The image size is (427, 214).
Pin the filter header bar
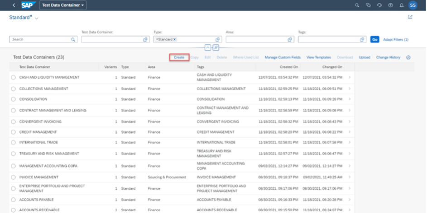(x=216, y=47)
